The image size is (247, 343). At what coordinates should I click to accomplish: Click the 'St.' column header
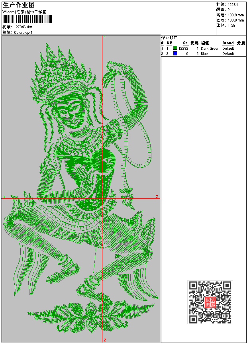click(186, 43)
